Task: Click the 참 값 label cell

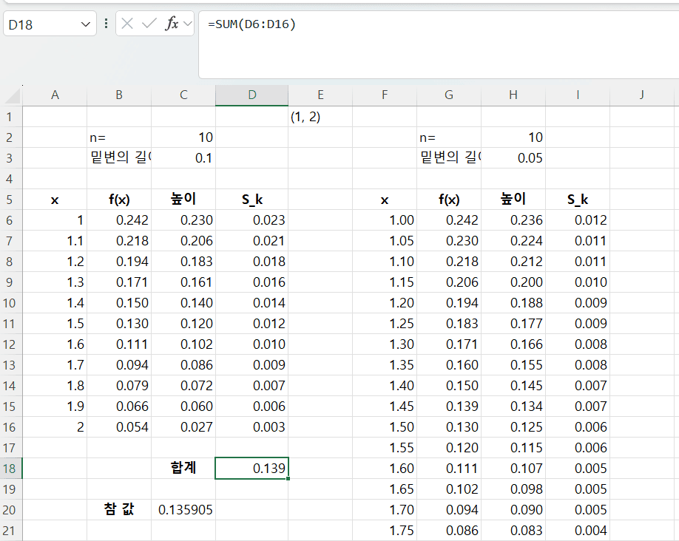Action: click(119, 510)
